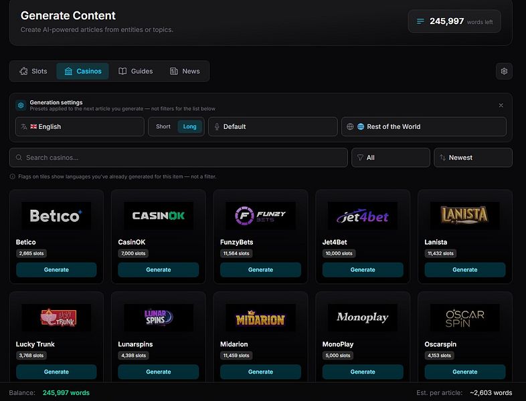Viewport: 526px width, 401px height.
Task: Click the '4,153 slots' badge on Oscarspin
Action: 439,356
